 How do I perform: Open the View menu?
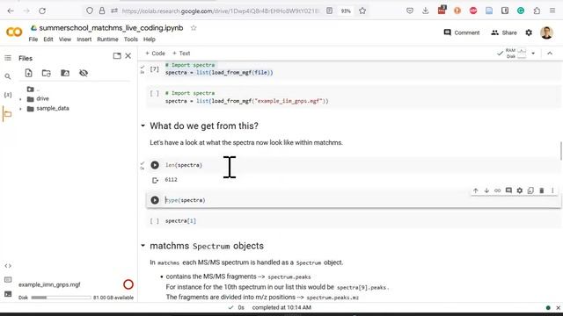(x=65, y=39)
